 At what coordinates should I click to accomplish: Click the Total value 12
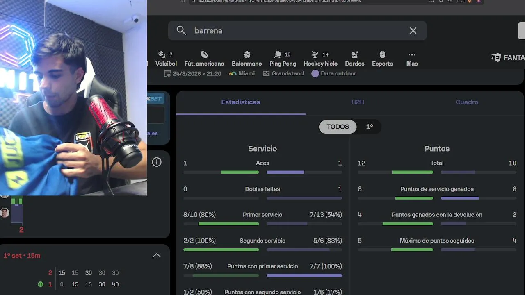pyautogui.click(x=361, y=163)
